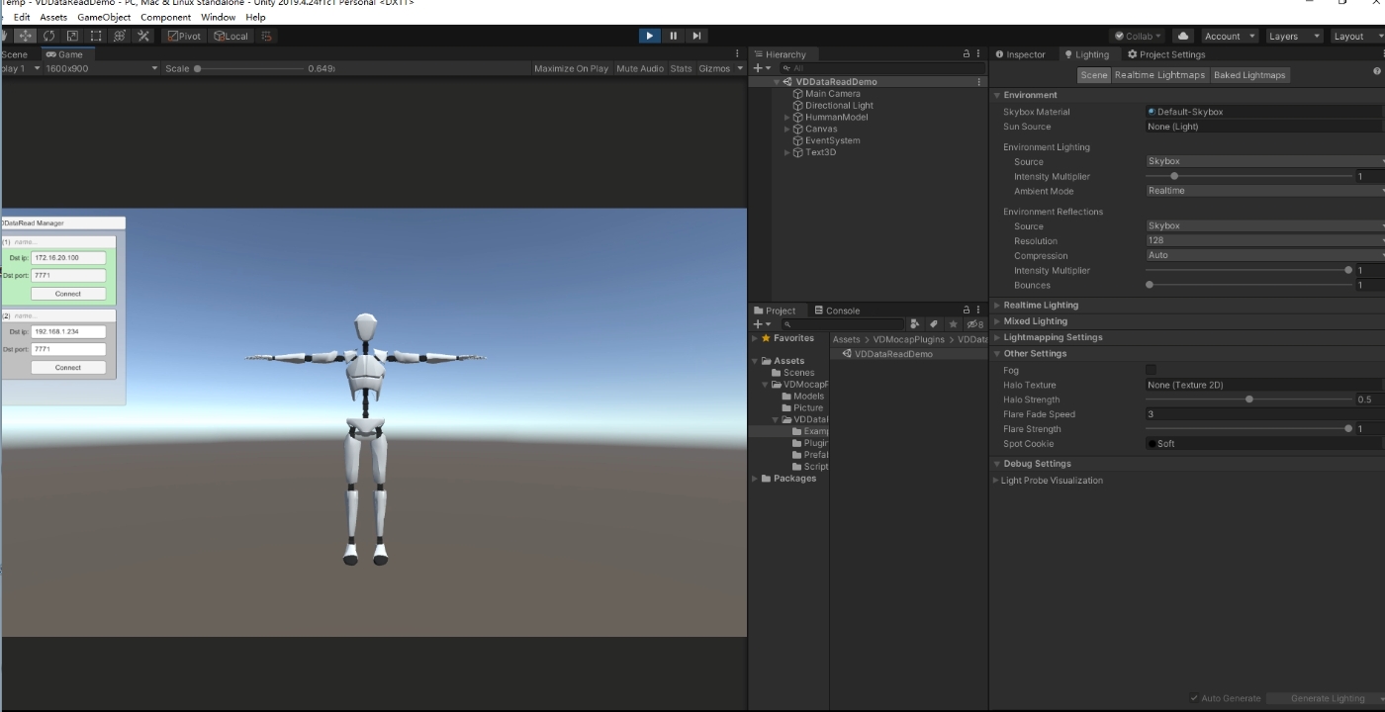Image resolution: width=1385 pixels, height=712 pixels.
Task: Open the Layers dropdown
Action: pyautogui.click(x=1293, y=36)
